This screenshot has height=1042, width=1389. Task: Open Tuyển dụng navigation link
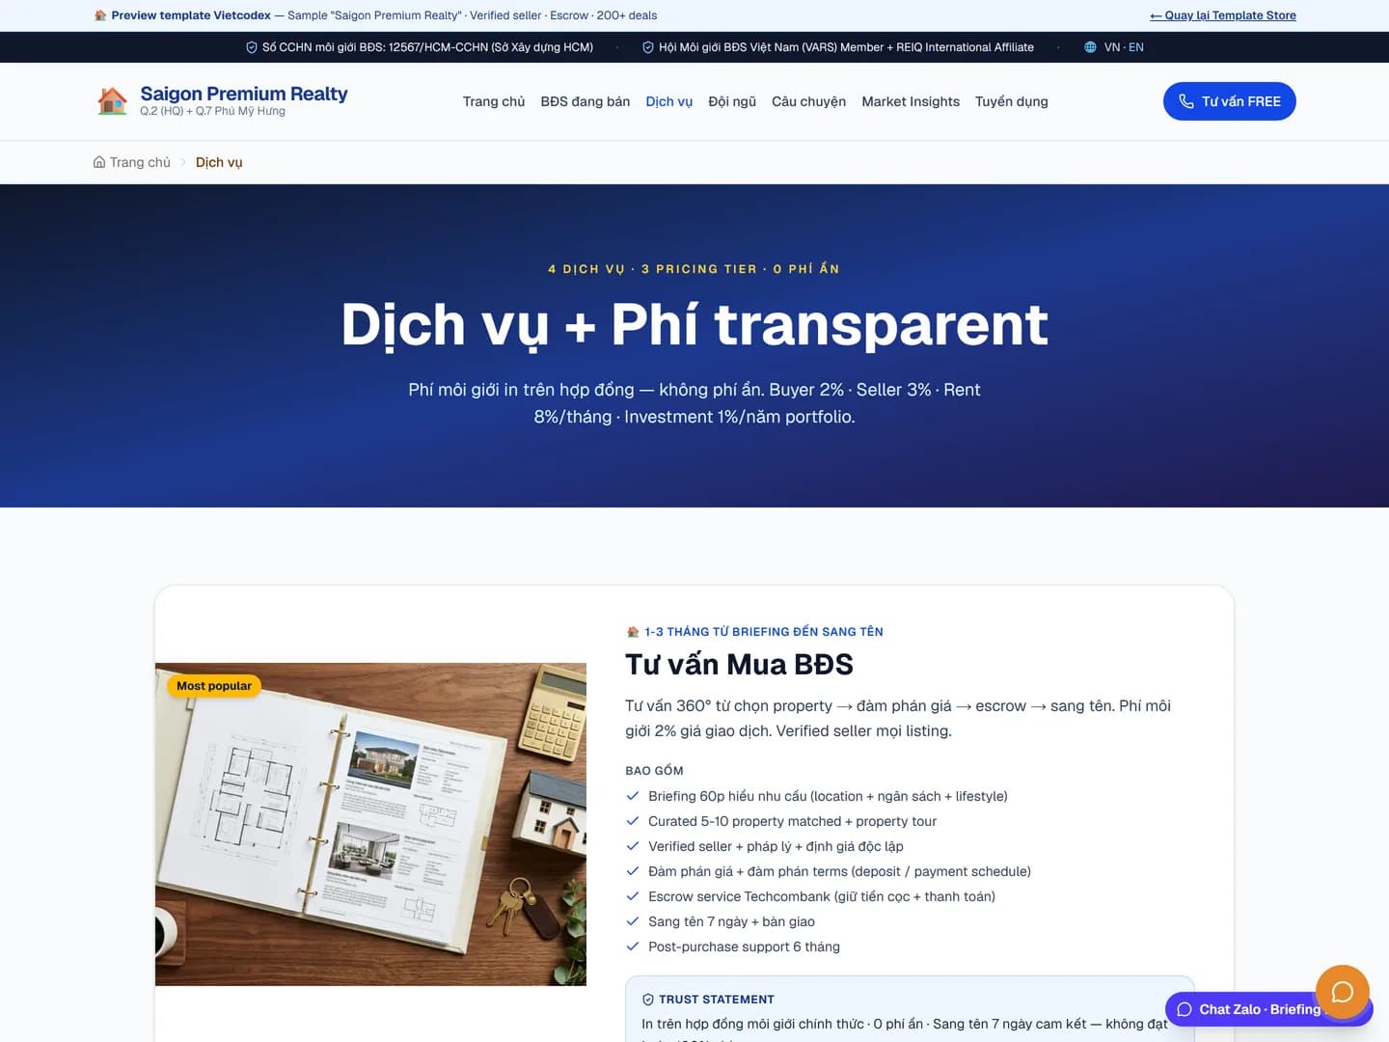(x=1012, y=101)
